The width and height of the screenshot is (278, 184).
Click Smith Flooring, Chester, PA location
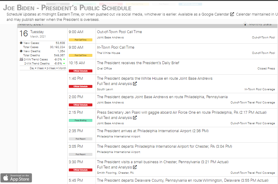[115, 173]
